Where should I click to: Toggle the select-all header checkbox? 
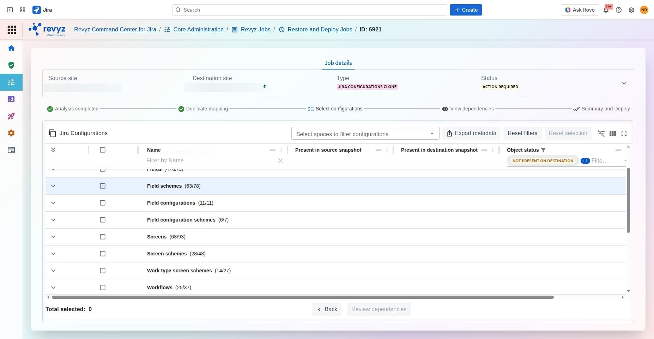pyautogui.click(x=103, y=150)
